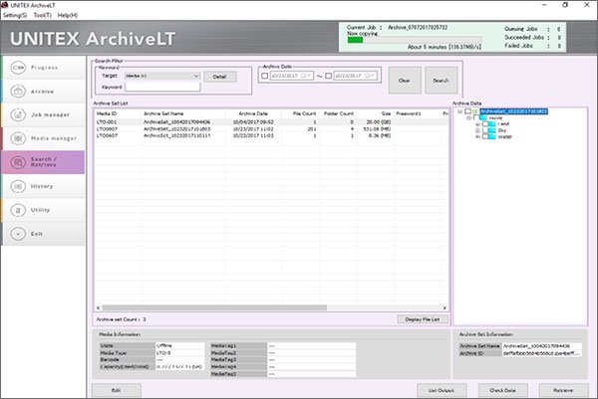Screen dimensions: 598x399
Task: Open the Tool(T) menu
Action: [41, 15]
